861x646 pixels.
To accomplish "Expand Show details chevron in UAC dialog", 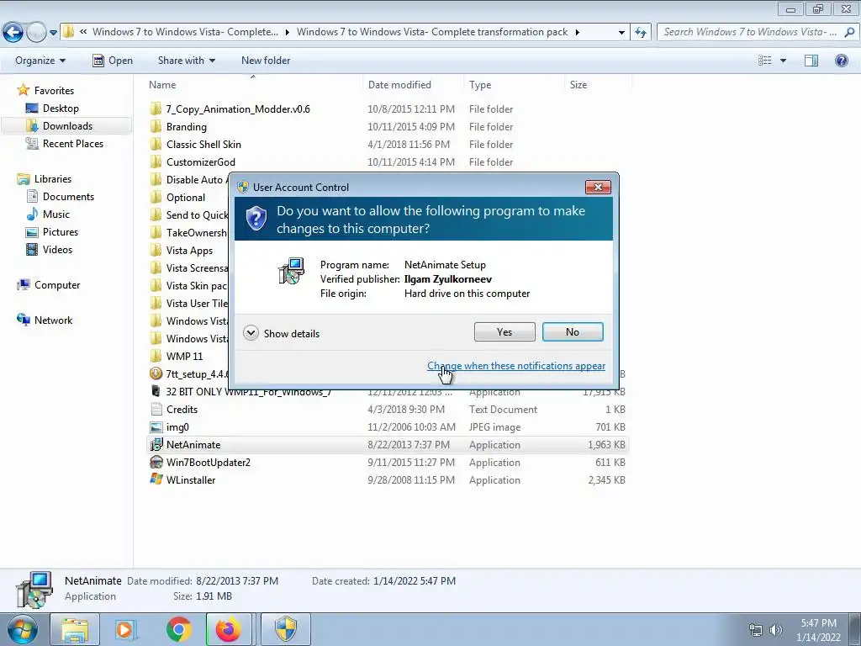I will click(251, 333).
